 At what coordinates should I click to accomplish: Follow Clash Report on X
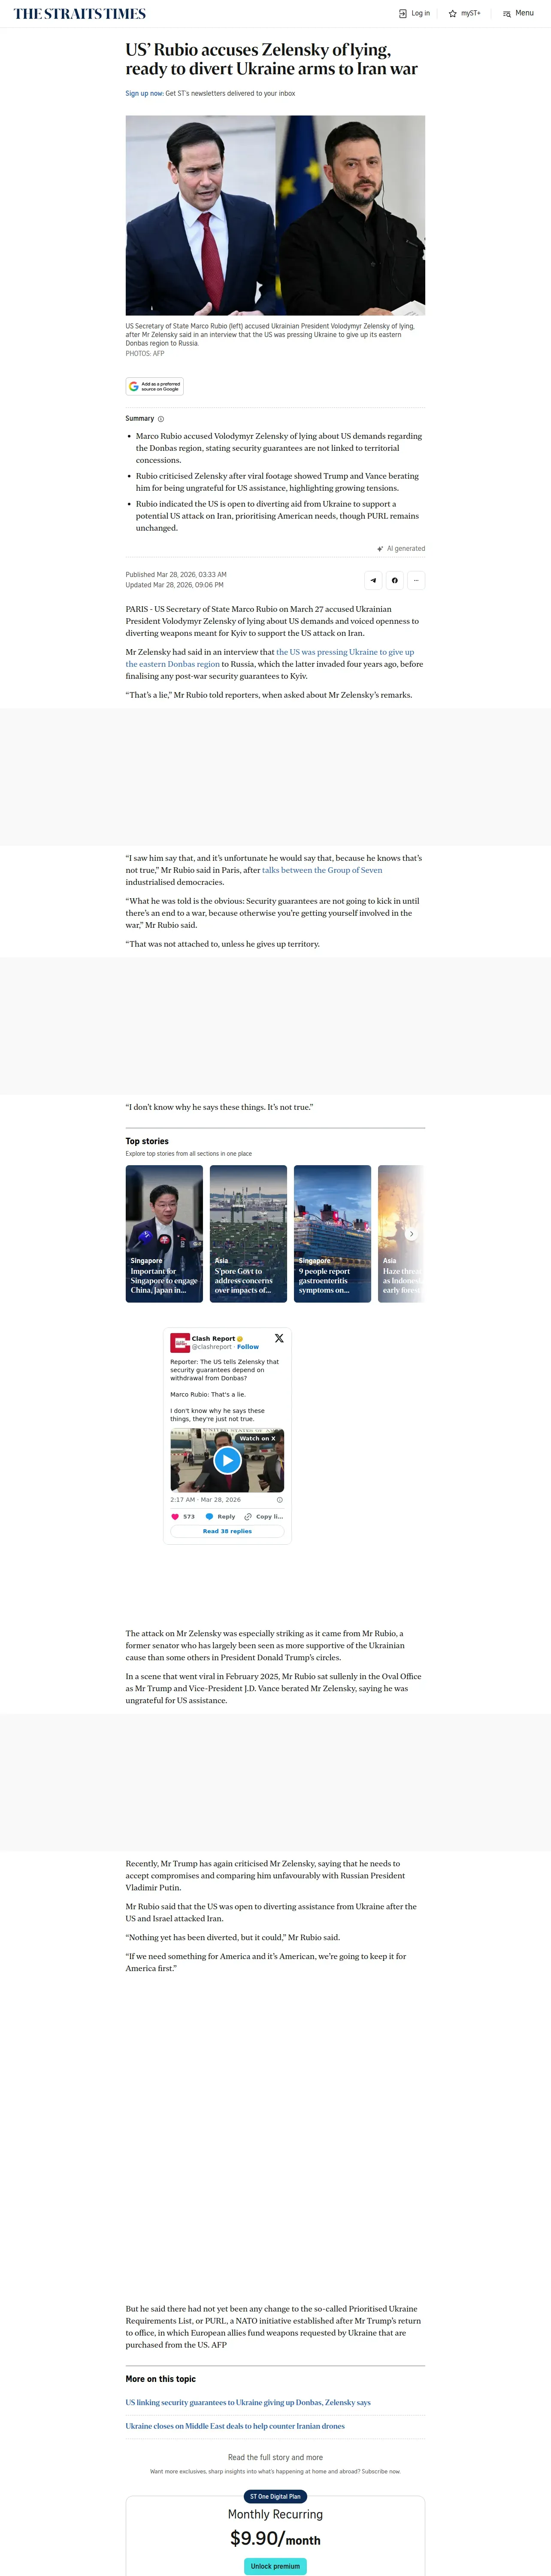point(248,1347)
